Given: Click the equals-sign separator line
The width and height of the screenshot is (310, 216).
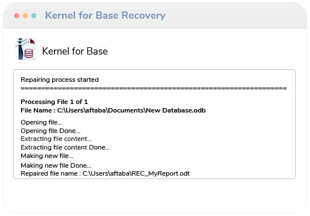Looking at the screenshot, I should click(x=154, y=88).
